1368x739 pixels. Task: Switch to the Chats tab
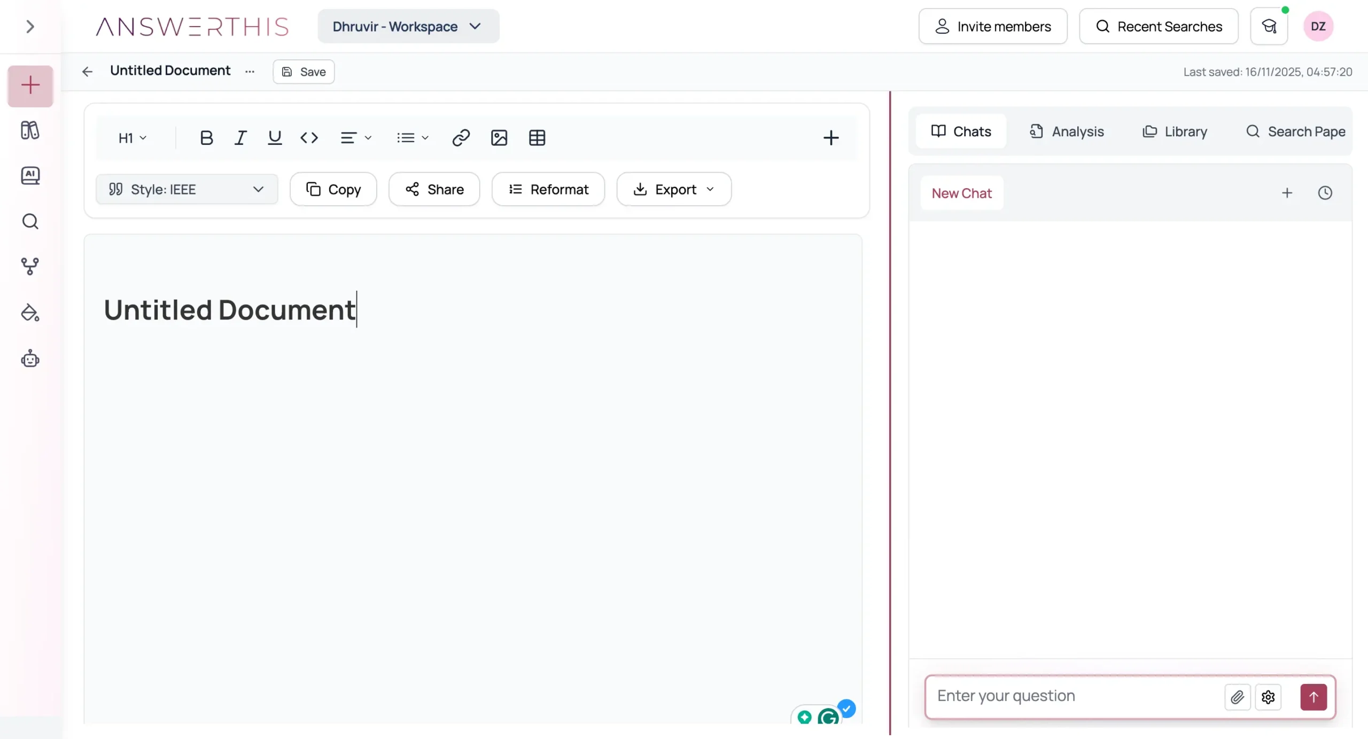click(x=959, y=131)
